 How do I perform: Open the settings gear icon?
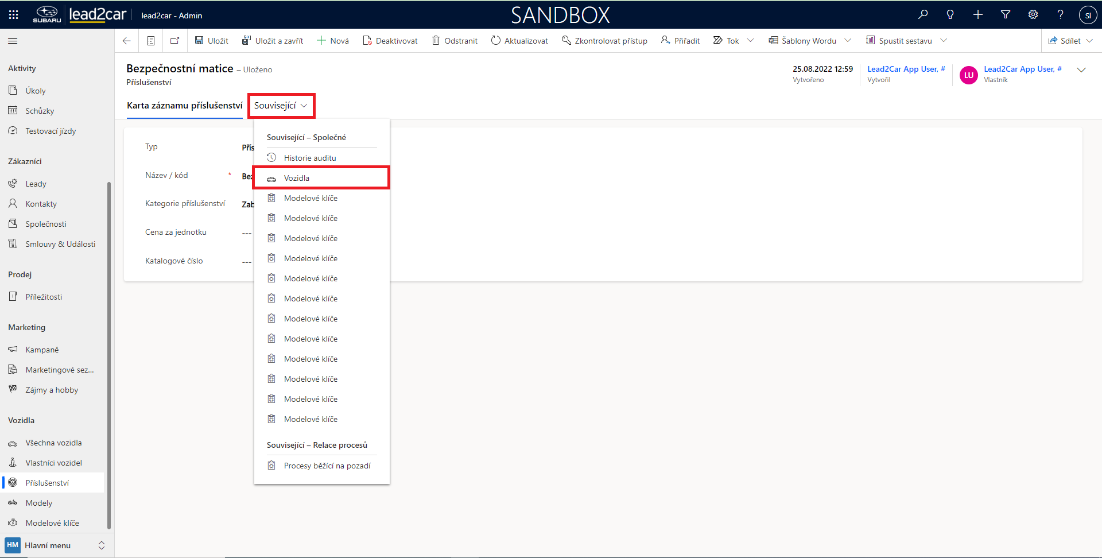pos(1033,15)
